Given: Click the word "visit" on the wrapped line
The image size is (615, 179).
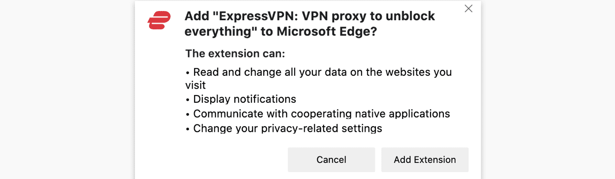Looking at the screenshot, I should pyautogui.click(x=195, y=85).
